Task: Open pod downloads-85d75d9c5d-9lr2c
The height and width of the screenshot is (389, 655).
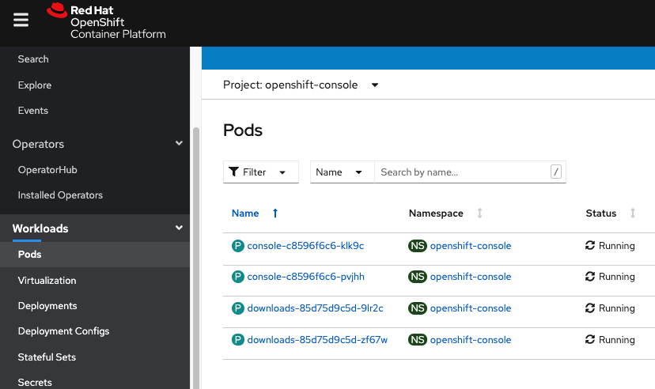Action: [315, 308]
